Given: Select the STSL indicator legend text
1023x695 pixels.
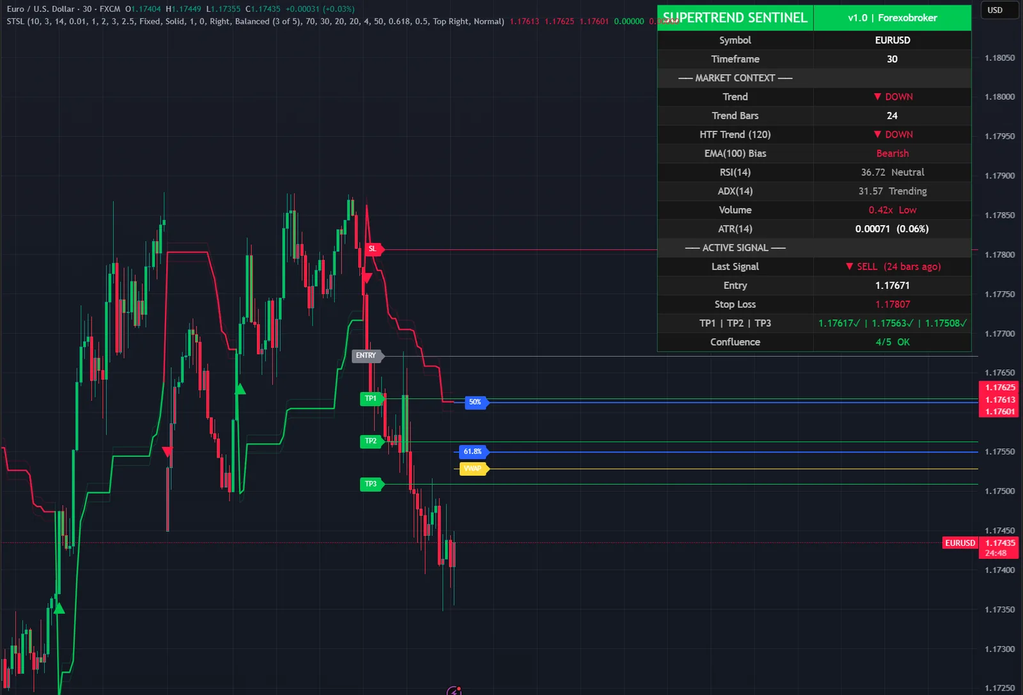Looking at the screenshot, I should [x=255, y=22].
